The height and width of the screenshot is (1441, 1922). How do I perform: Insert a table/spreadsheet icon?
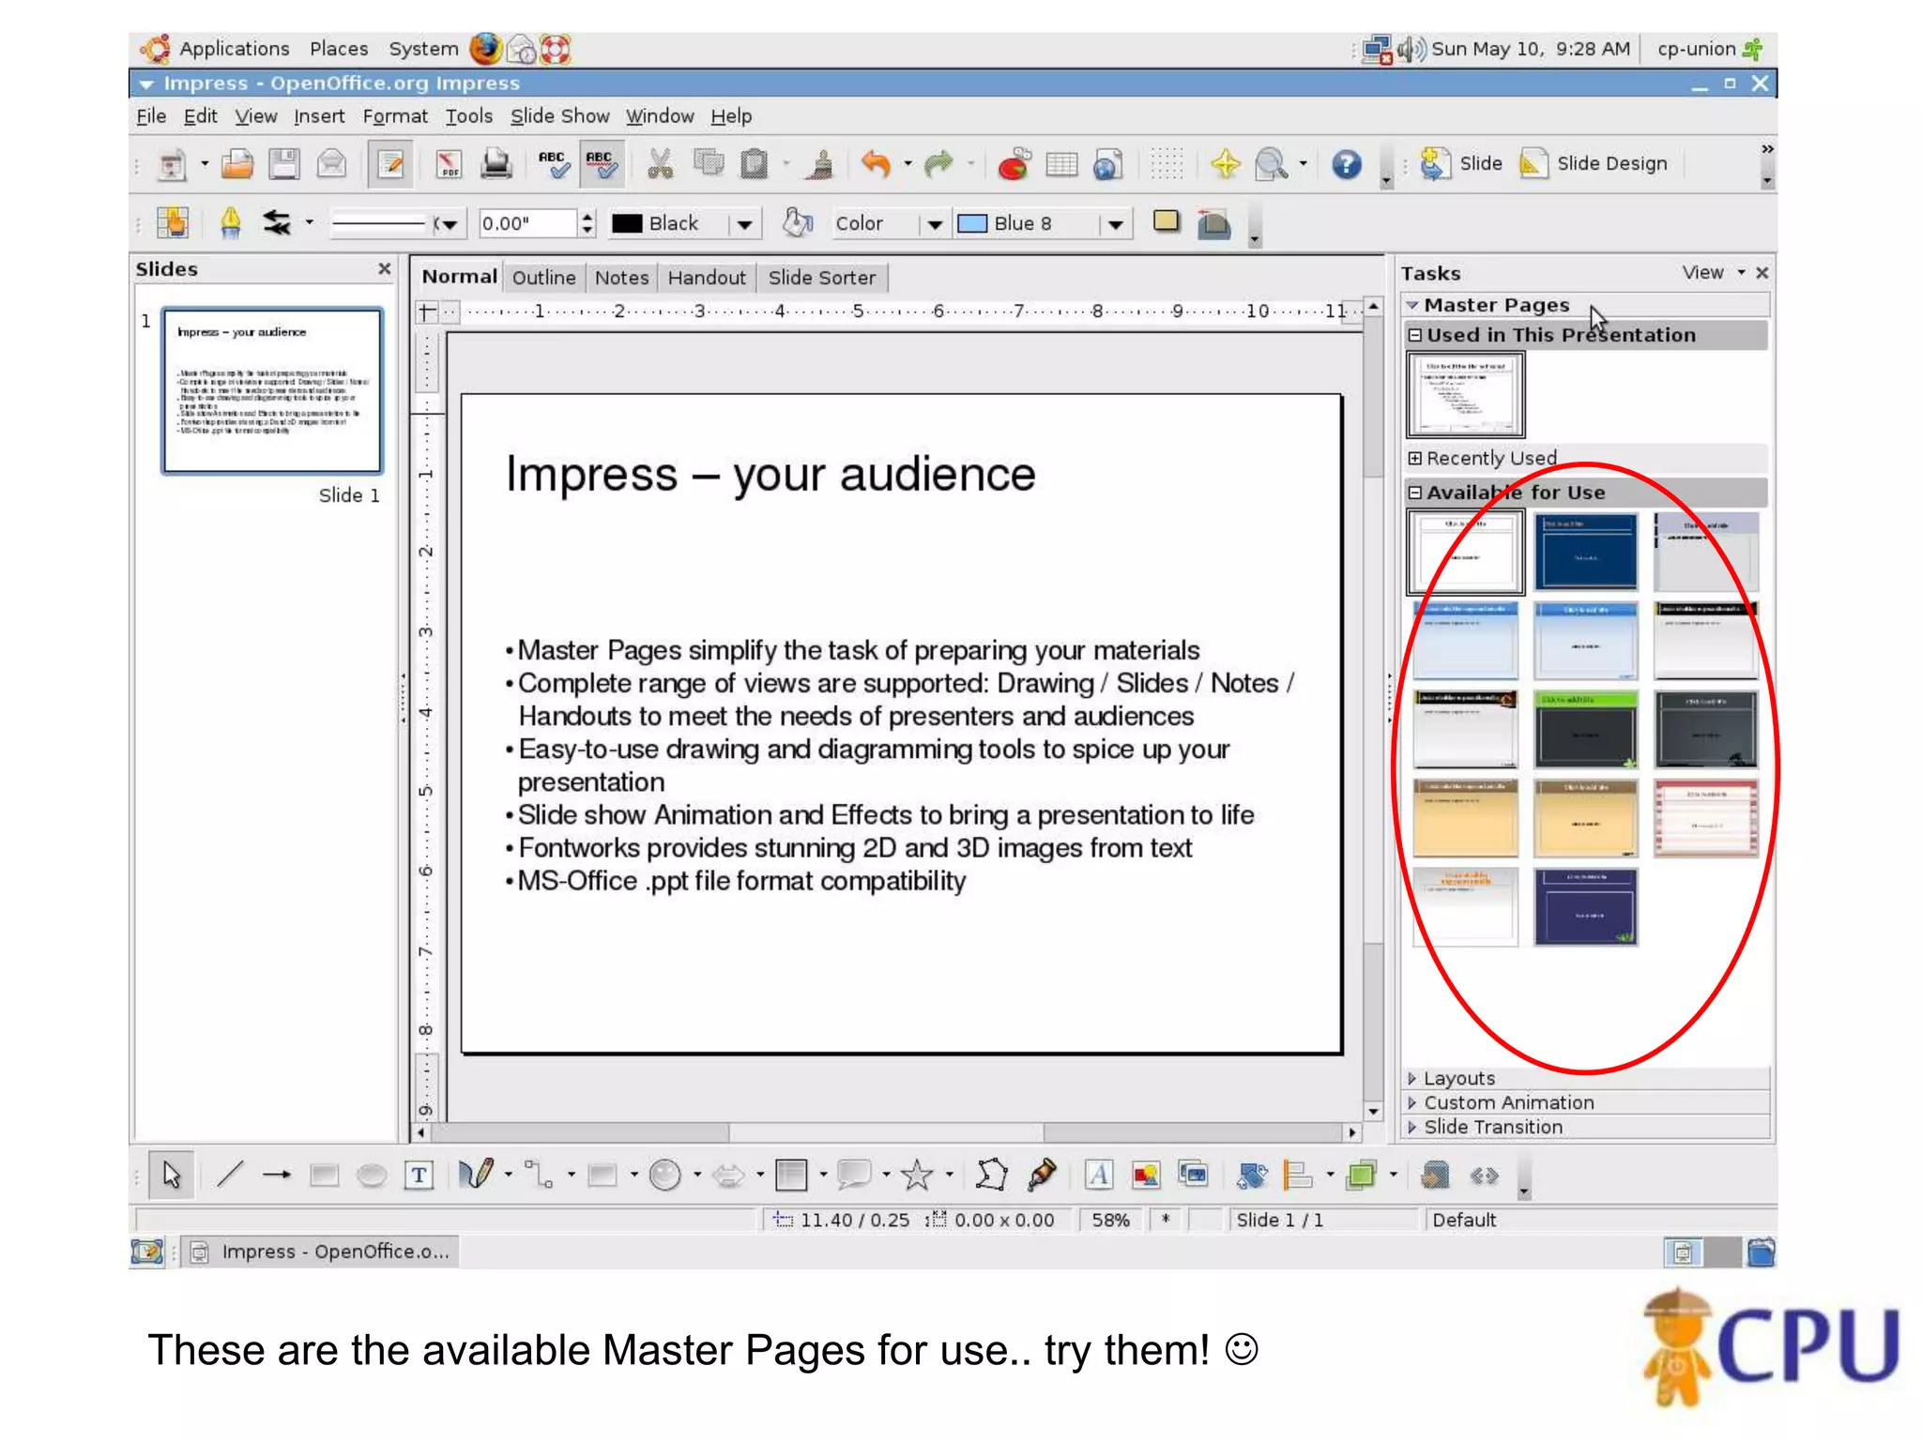1061,164
